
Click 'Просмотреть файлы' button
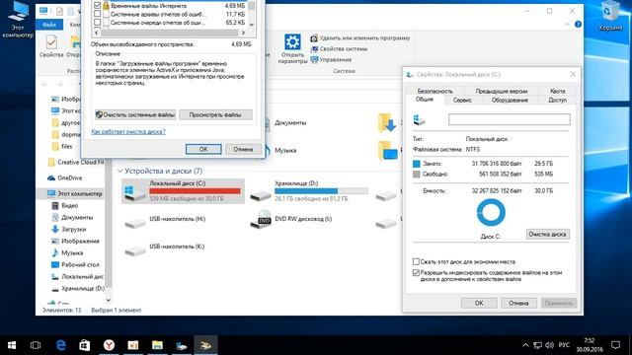click(x=215, y=115)
